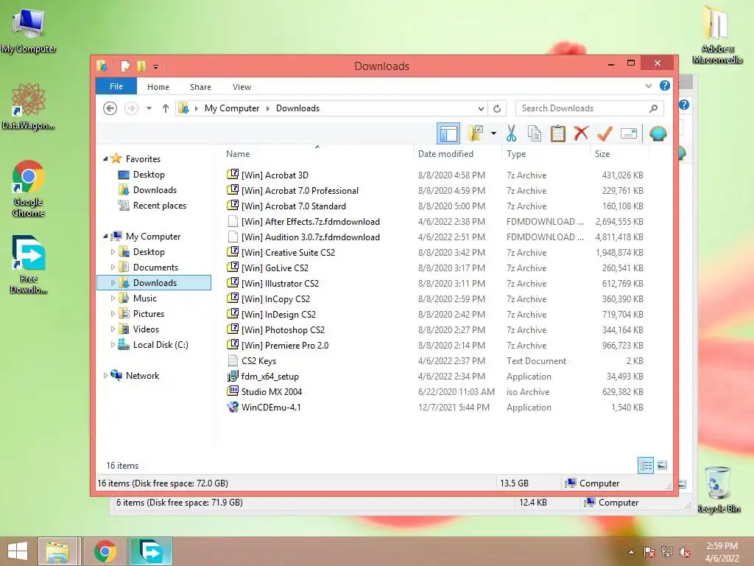Click the Free Download Manager taskbar icon
The width and height of the screenshot is (754, 566).
tap(150, 551)
